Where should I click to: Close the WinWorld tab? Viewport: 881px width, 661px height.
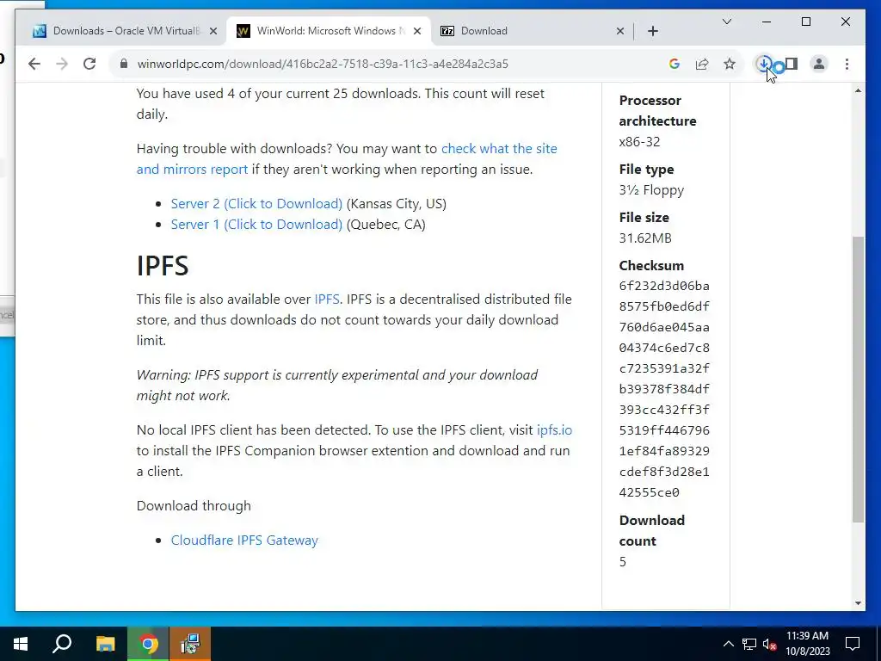click(417, 31)
